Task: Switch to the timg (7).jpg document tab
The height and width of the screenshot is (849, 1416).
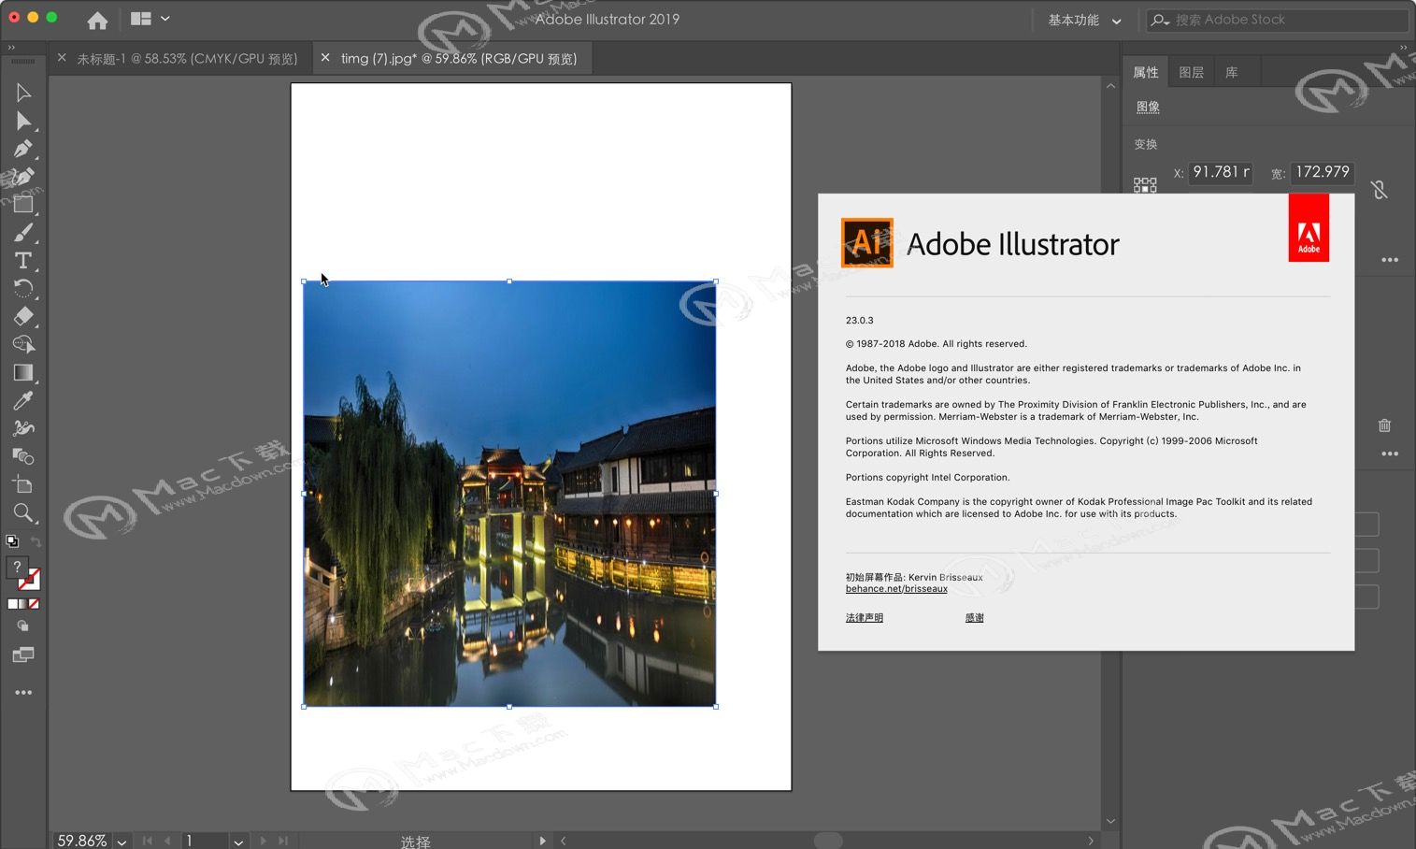Action: (459, 58)
